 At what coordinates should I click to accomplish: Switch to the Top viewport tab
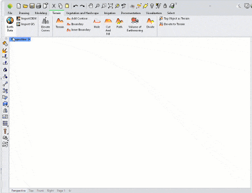[x=31, y=191]
